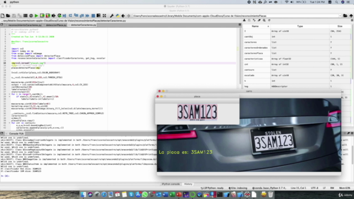354x199 pixels.
Task: Select the cantObj variable row
Action: (296, 36)
